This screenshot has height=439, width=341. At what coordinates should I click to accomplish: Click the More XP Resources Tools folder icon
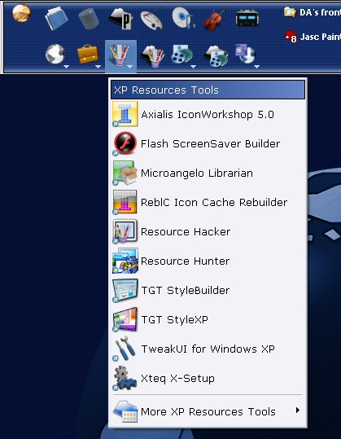tap(125, 411)
